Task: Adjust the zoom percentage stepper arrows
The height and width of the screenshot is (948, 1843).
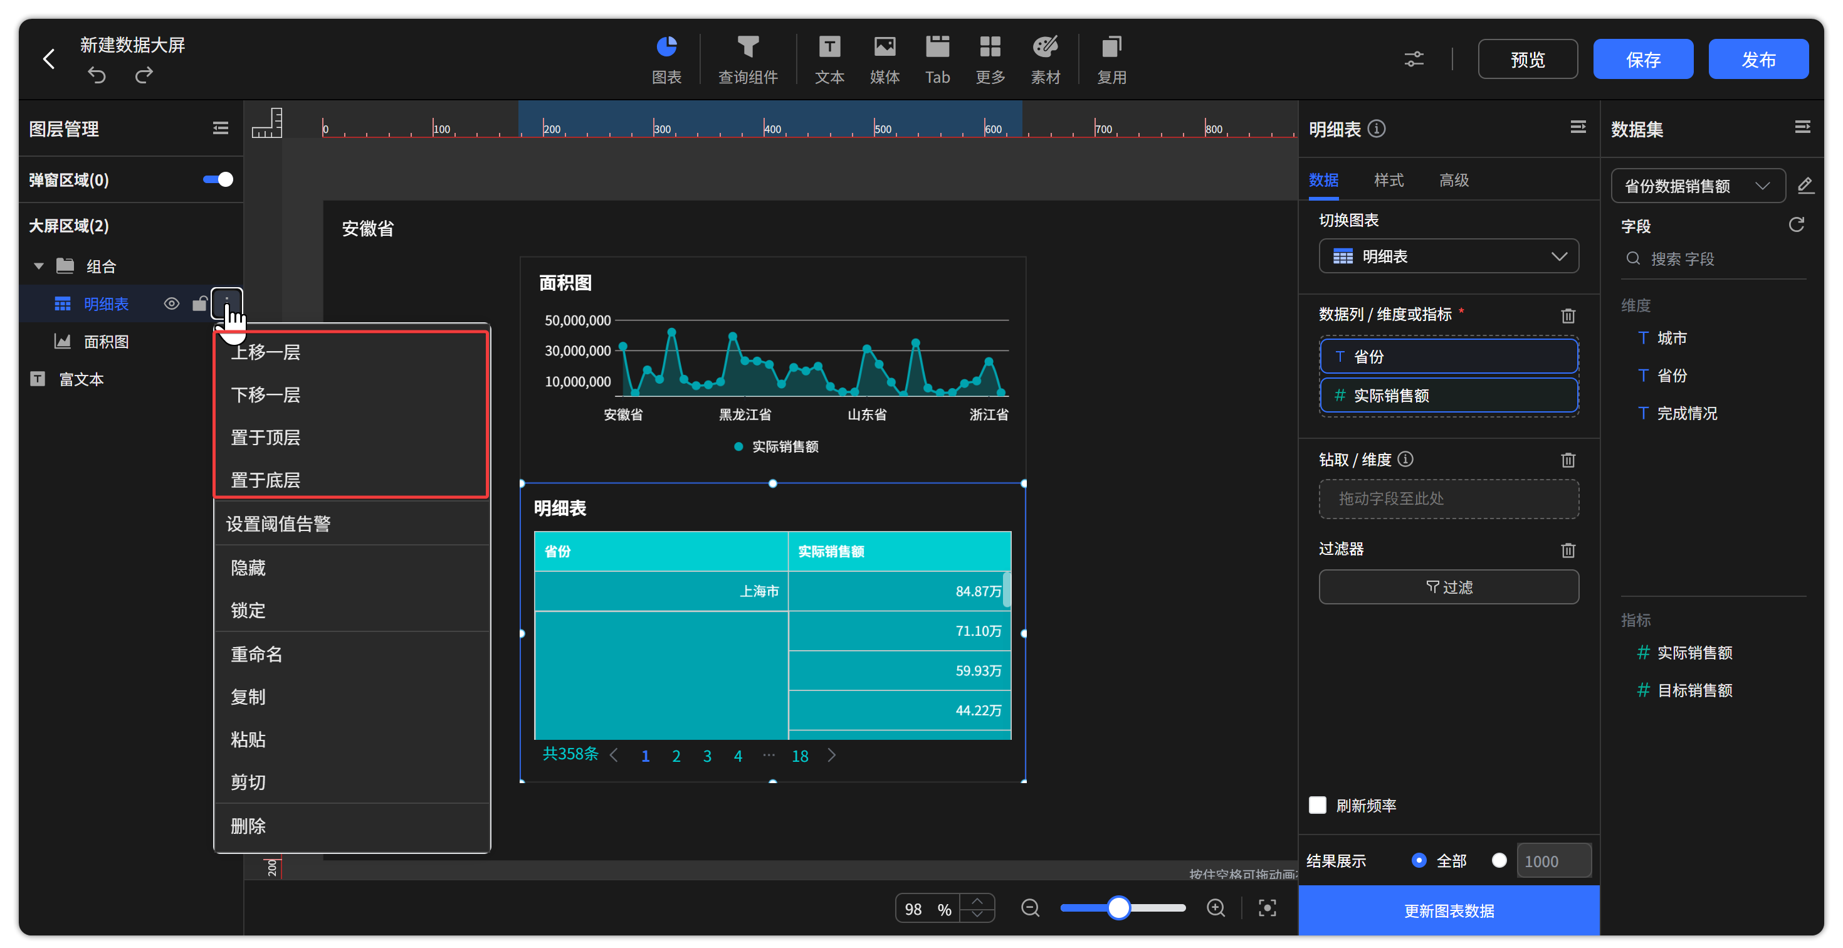Action: (977, 908)
